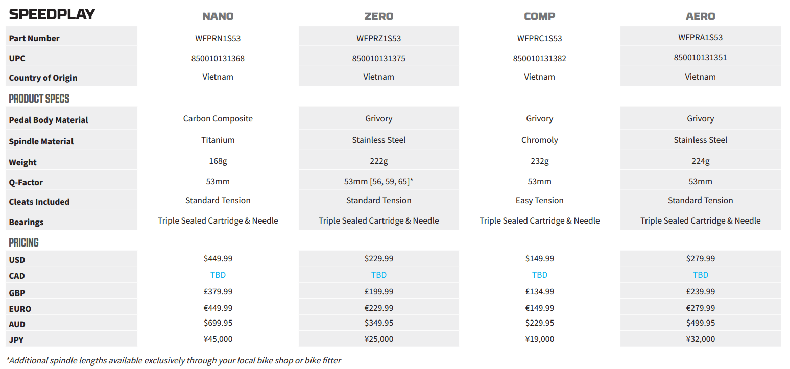Click UPC 850010131375
Viewport: 790px width, 369px height.
click(379, 58)
